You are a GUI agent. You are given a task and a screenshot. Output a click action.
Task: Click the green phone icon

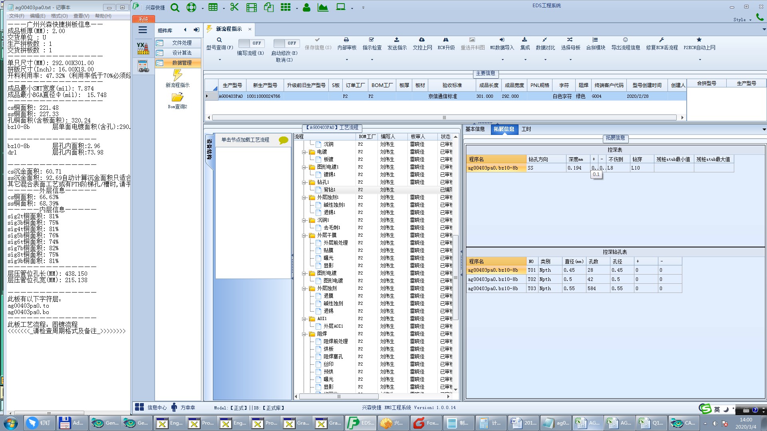click(760, 17)
